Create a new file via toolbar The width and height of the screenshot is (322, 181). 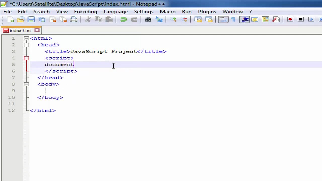[11, 20]
